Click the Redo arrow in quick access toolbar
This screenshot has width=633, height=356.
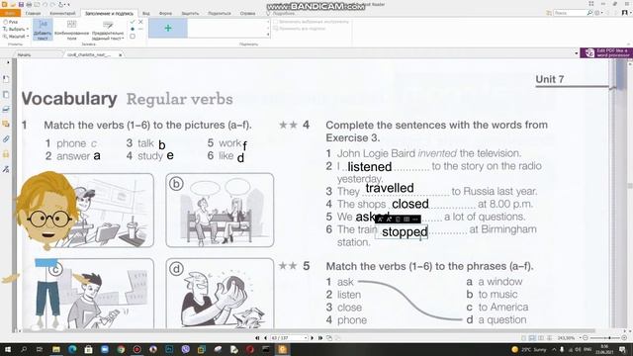click(52, 4)
